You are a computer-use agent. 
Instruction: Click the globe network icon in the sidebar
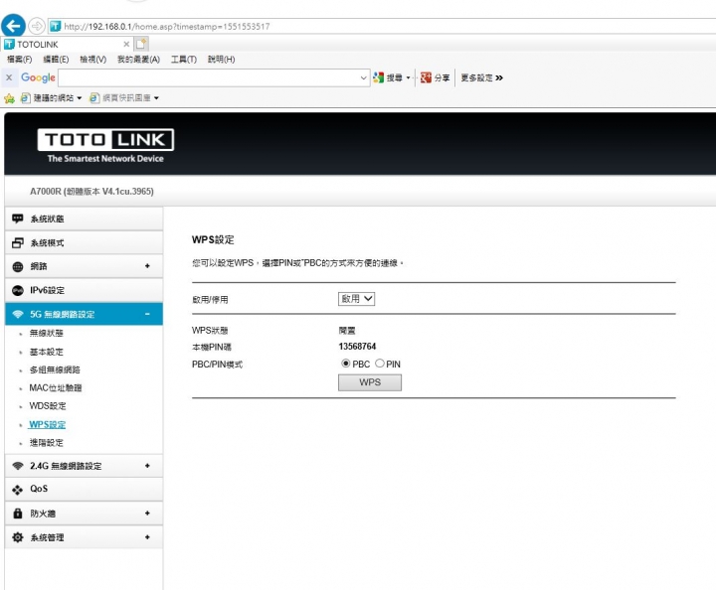17,267
